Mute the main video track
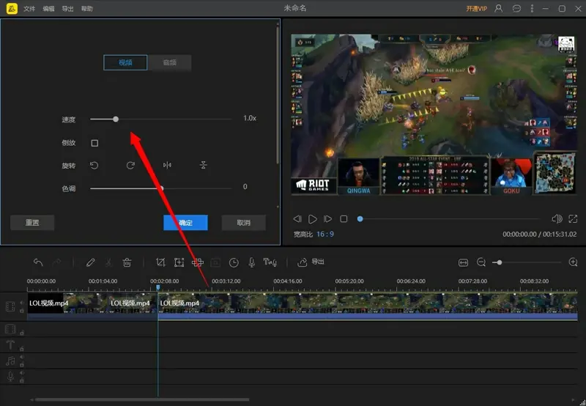 coord(22,303)
